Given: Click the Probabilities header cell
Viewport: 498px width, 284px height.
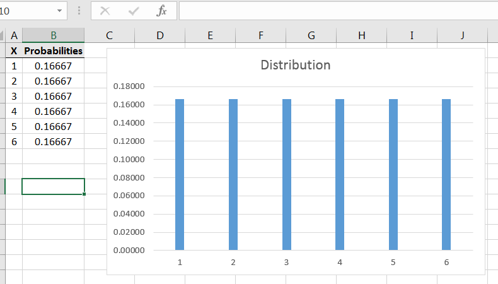Looking at the screenshot, I should pyautogui.click(x=53, y=50).
